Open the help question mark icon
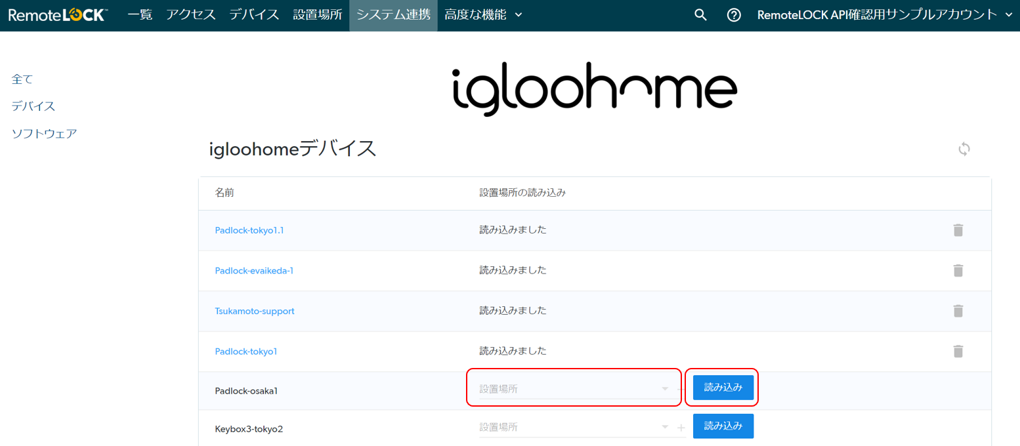 coord(734,15)
